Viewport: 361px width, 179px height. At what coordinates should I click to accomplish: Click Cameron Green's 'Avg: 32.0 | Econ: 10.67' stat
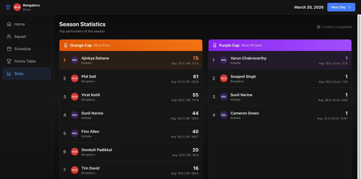point(332,118)
